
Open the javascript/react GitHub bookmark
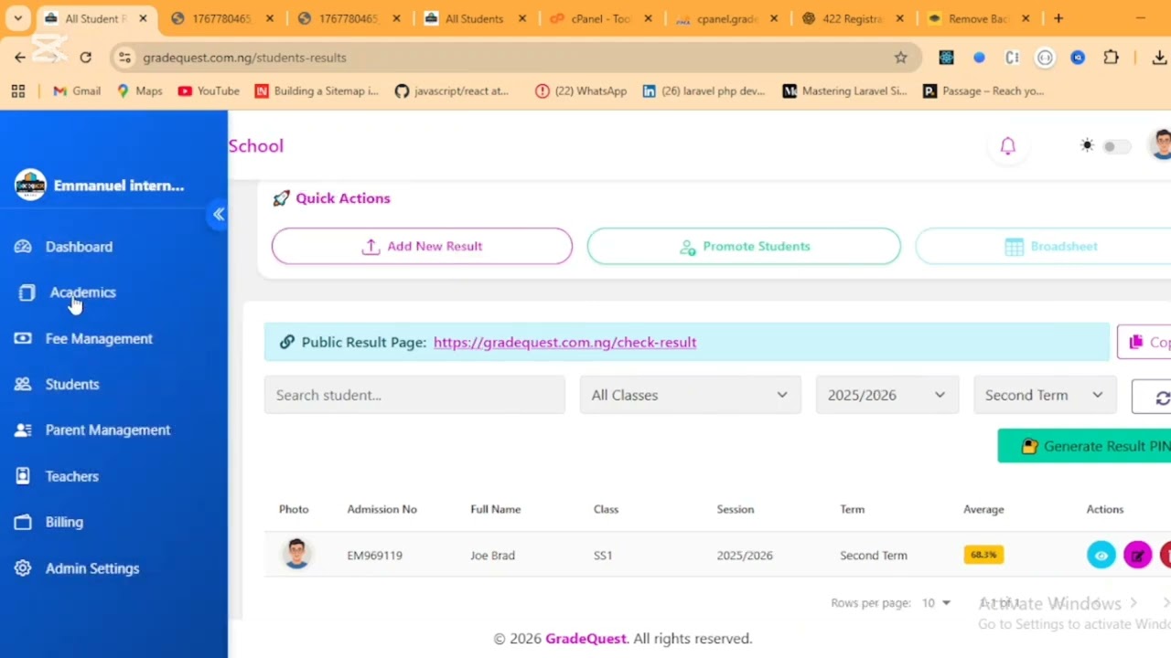point(452,90)
